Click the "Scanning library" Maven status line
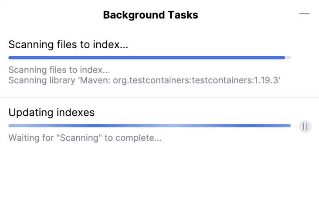This screenshot has width=319, height=213. click(x=144, y=80)
